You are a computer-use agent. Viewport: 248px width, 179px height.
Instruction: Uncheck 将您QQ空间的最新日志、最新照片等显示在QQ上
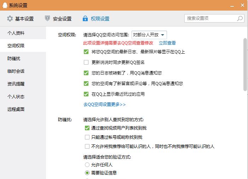pos(86,52)
